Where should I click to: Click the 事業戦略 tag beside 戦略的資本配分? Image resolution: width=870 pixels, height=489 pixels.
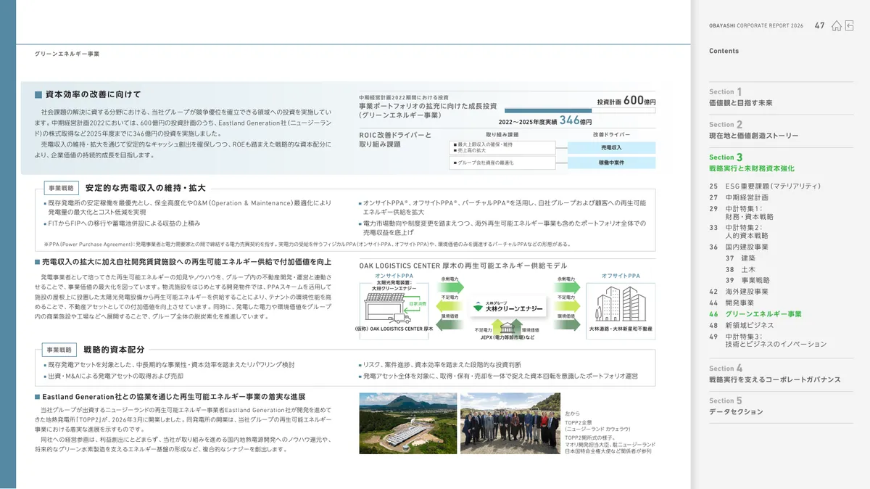pos(61,350)
